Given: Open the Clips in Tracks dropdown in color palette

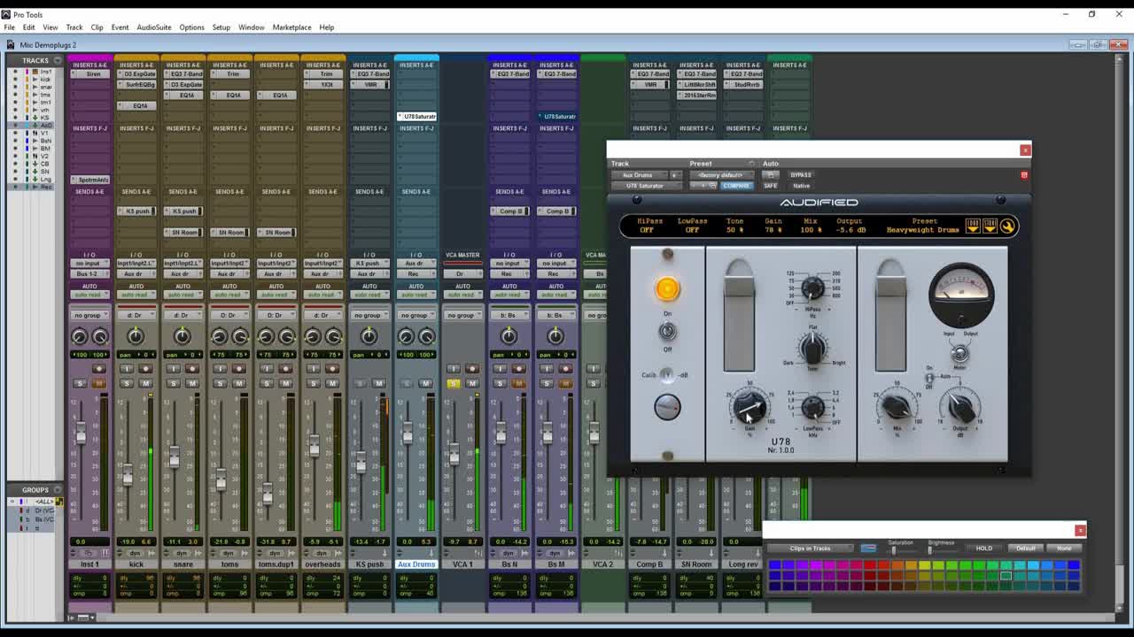Looking at the screenshot, I should click(x=811, y=549).
